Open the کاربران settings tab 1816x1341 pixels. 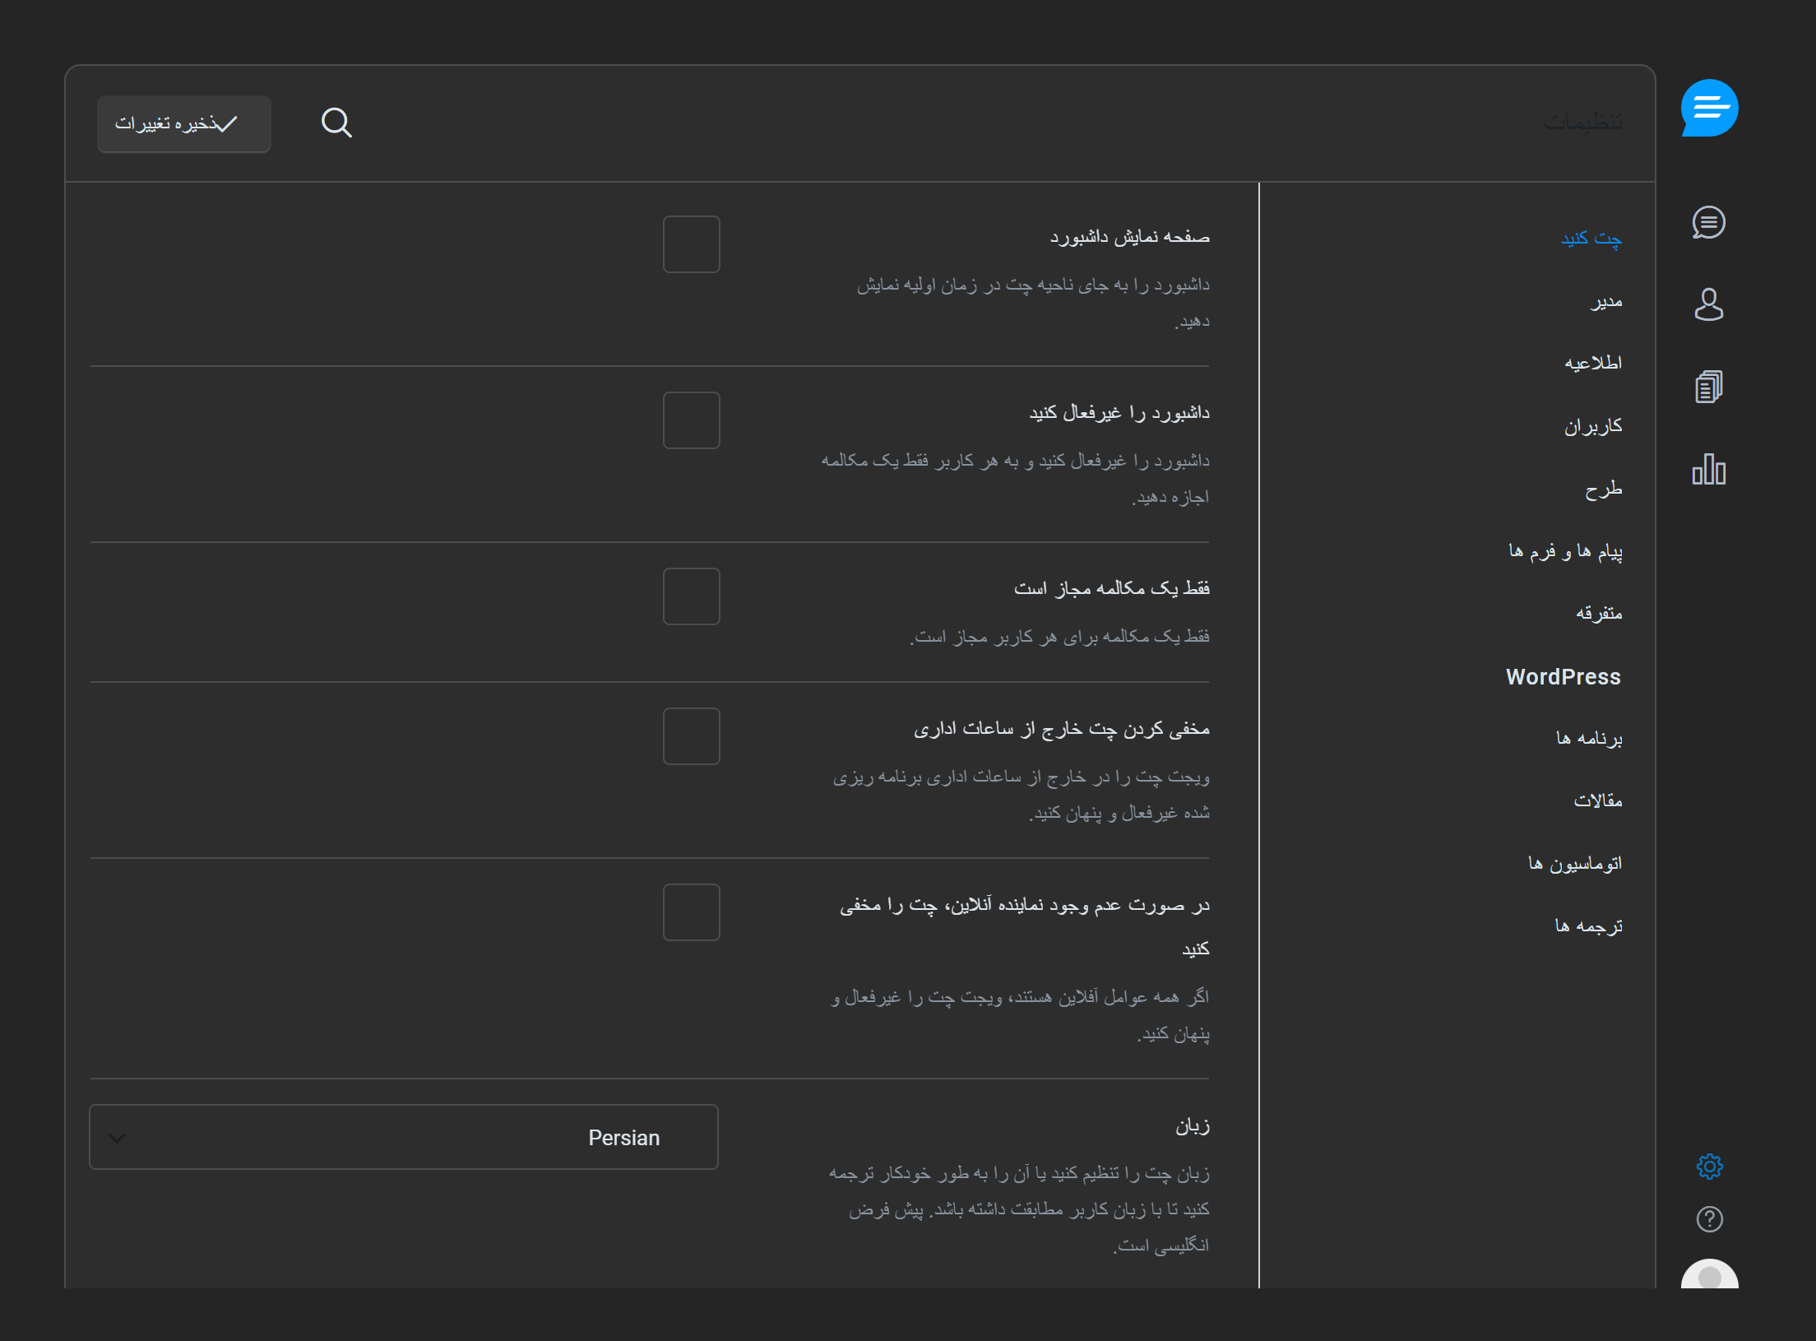(1593, 426)
